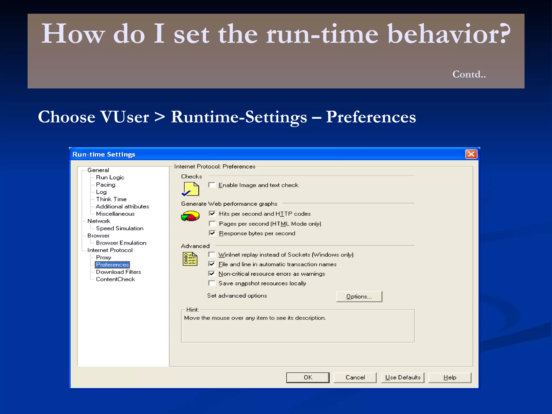Open Download Filters settings
Image resolution: width=552 pixels, height=414 pixels.
[x=118, y=272]
